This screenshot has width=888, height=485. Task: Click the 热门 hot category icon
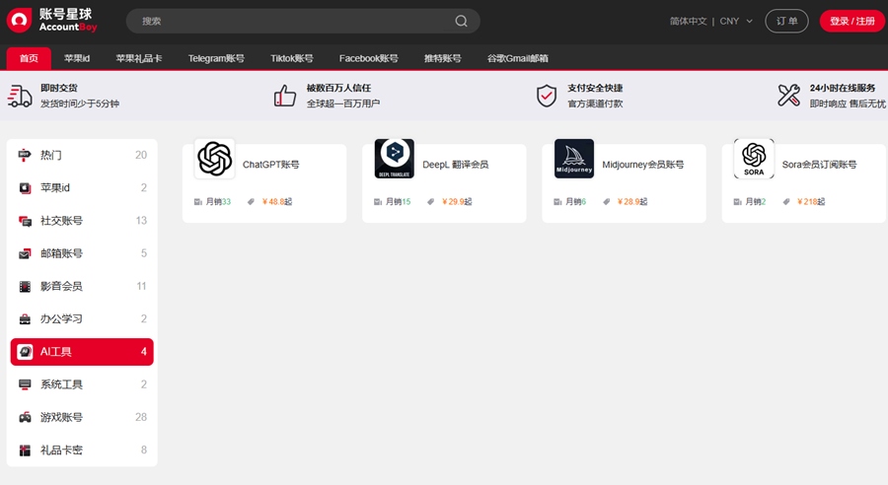point(25,155)
